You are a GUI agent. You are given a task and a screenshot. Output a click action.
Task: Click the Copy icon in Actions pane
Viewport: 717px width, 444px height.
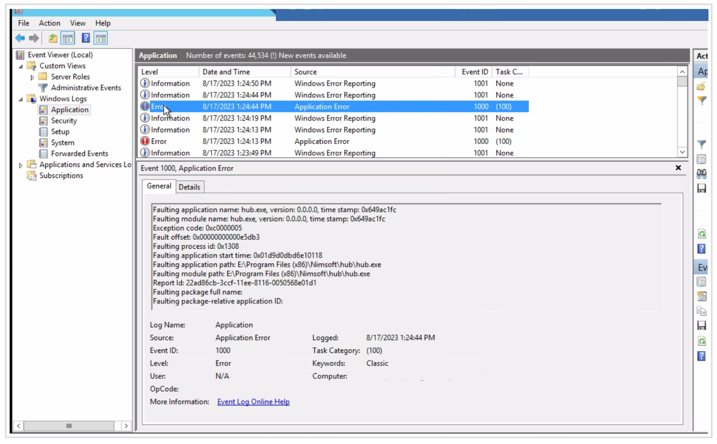[x=702, y=311]
